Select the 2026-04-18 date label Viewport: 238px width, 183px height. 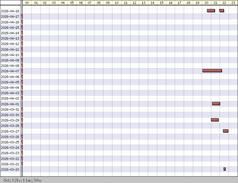[10, 11]
